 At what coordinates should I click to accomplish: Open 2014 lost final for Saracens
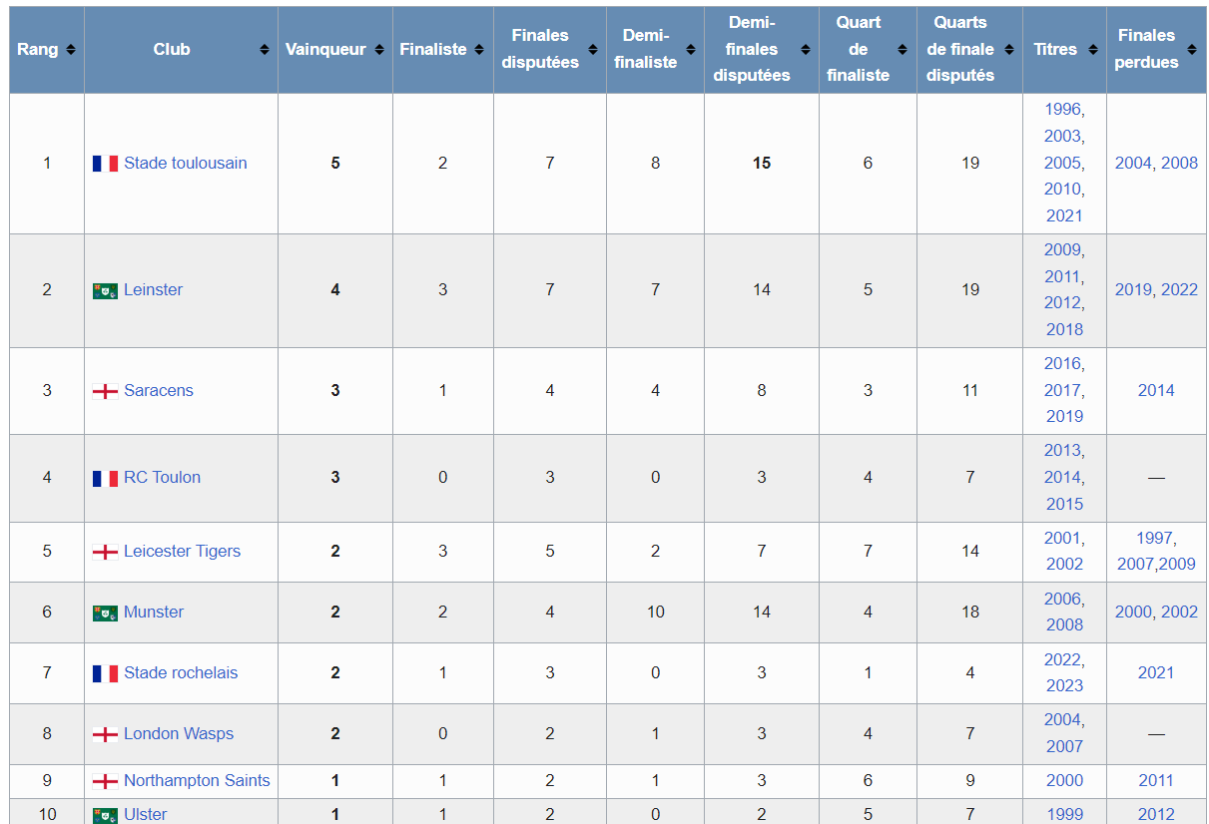[1156, 391]
